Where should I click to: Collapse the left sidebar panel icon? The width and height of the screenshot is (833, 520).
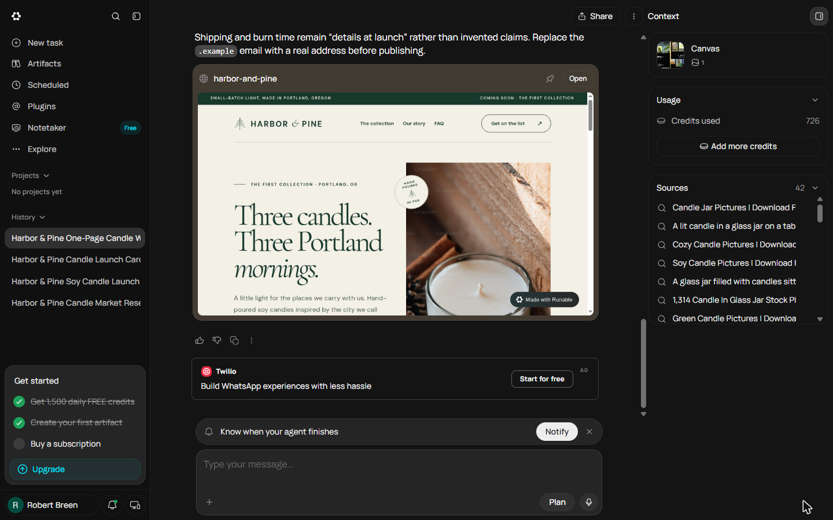137,16
